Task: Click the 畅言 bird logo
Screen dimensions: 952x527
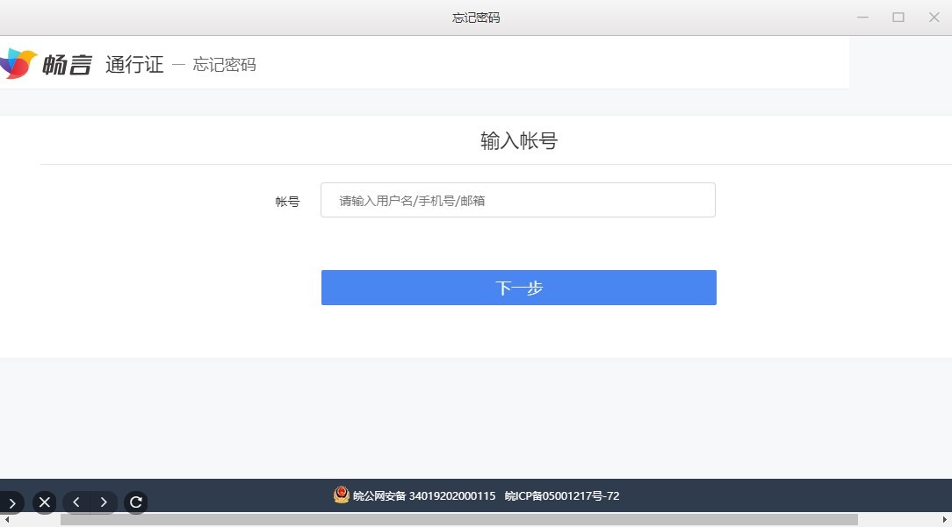Action: (18, 64)
